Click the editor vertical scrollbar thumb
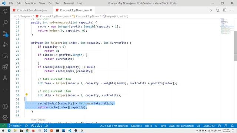Image resolution: width=237 pixels, height=133 pixels. (x=236, y=46)
